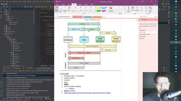Open the OneNote File tab

[x=57, y=4]
